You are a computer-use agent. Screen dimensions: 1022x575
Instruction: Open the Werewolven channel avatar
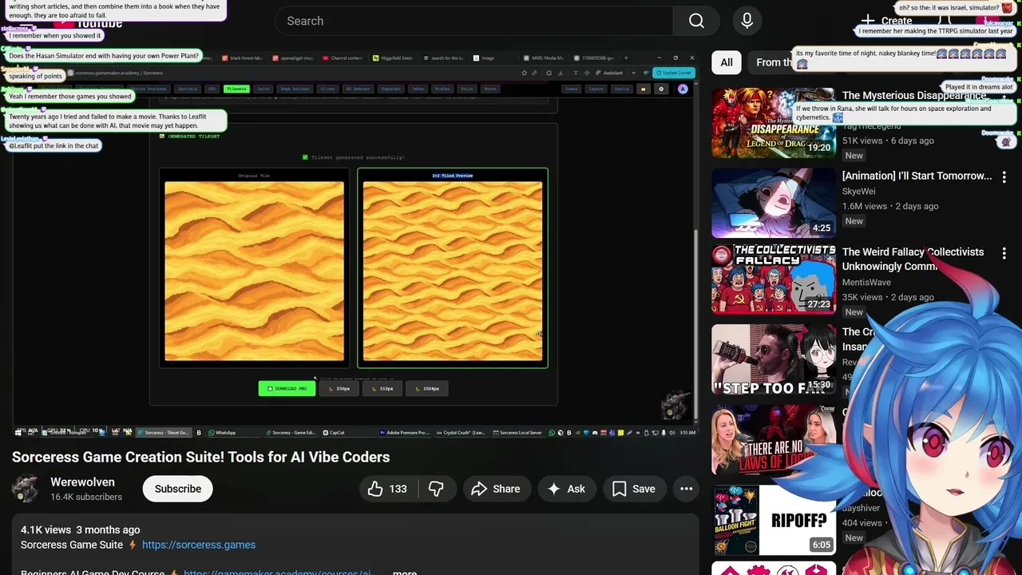click(26, 489)
